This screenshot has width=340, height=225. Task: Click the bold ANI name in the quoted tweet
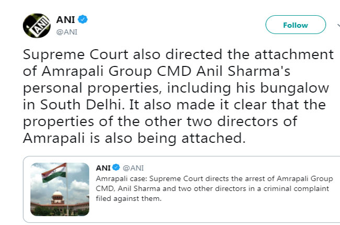(103, 168)
